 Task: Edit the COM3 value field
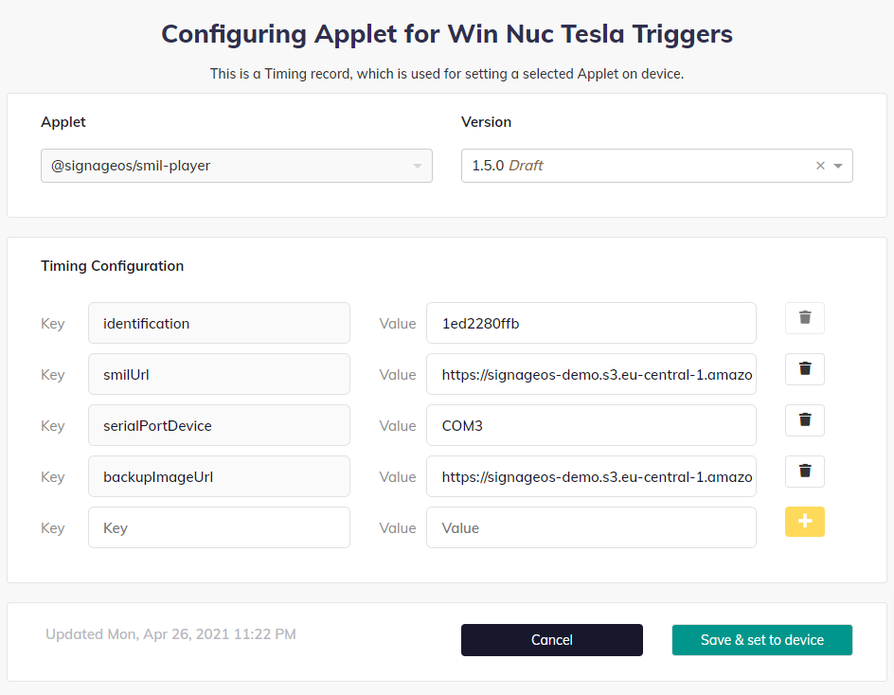(591, 425)
